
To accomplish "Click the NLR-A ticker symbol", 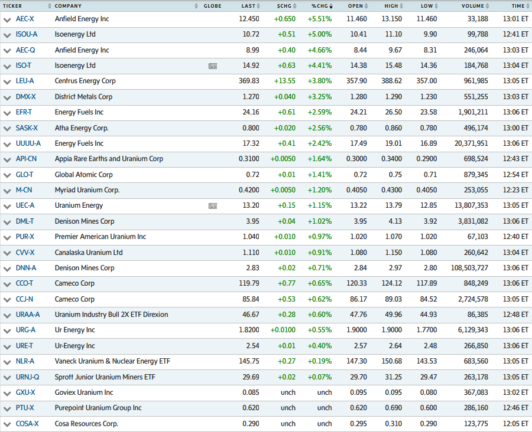I will pyautogui.click(x=25, y=361).
